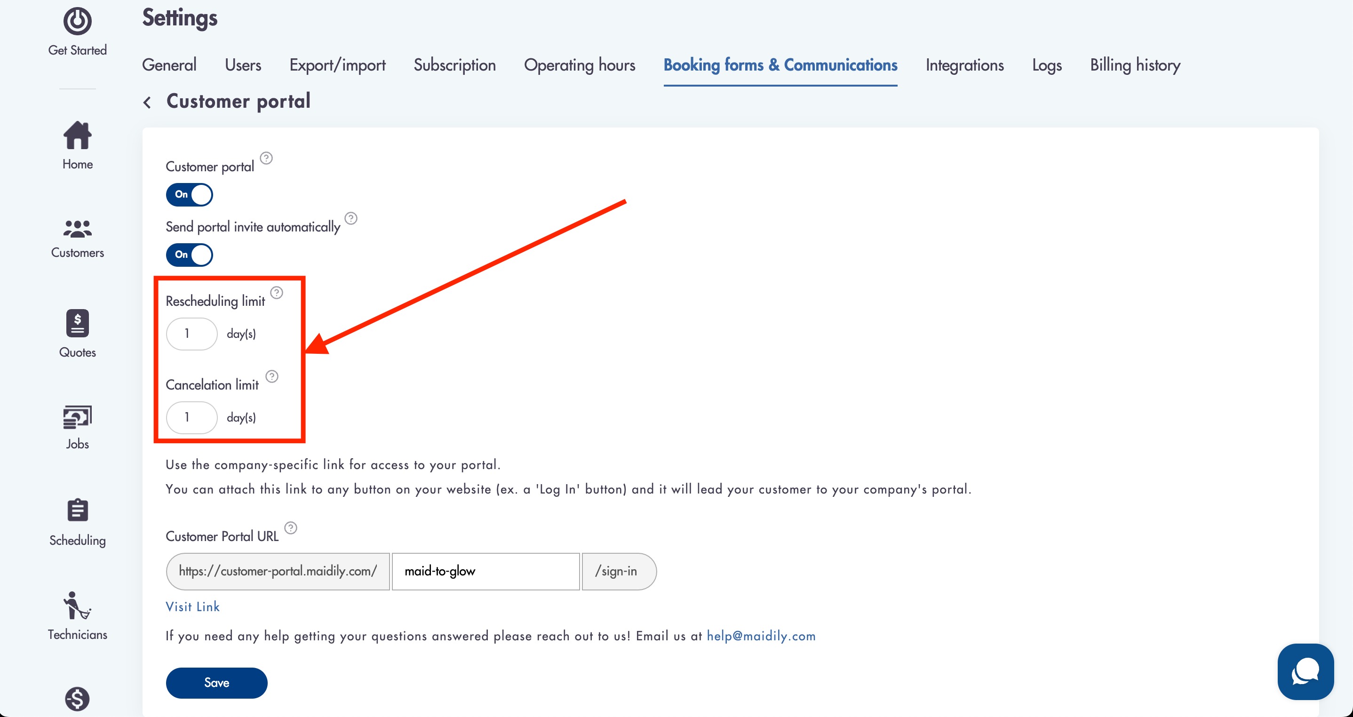Image resolution: width=1353 pixels, height=717 pixels.
Task: Click the 'Send portal invite automatically' label
Action: (x=253, y=227)
